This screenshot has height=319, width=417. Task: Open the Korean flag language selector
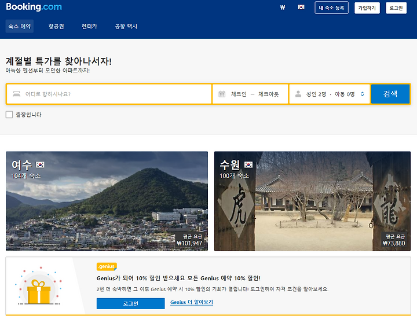[301, 7]
